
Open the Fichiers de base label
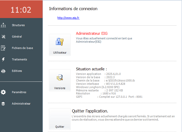point(22,48)
